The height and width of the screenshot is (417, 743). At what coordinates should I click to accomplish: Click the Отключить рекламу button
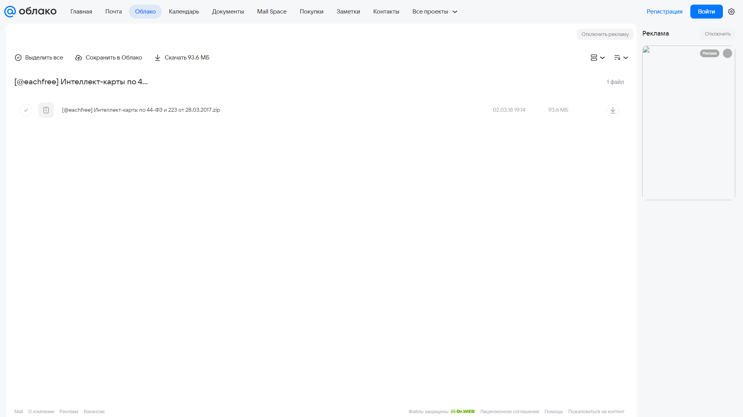pos(605,34)
